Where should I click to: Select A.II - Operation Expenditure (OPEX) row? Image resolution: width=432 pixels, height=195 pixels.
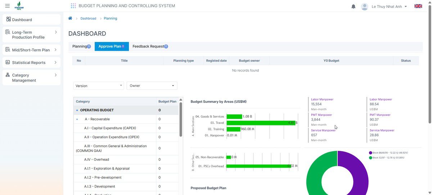[126, 137]
